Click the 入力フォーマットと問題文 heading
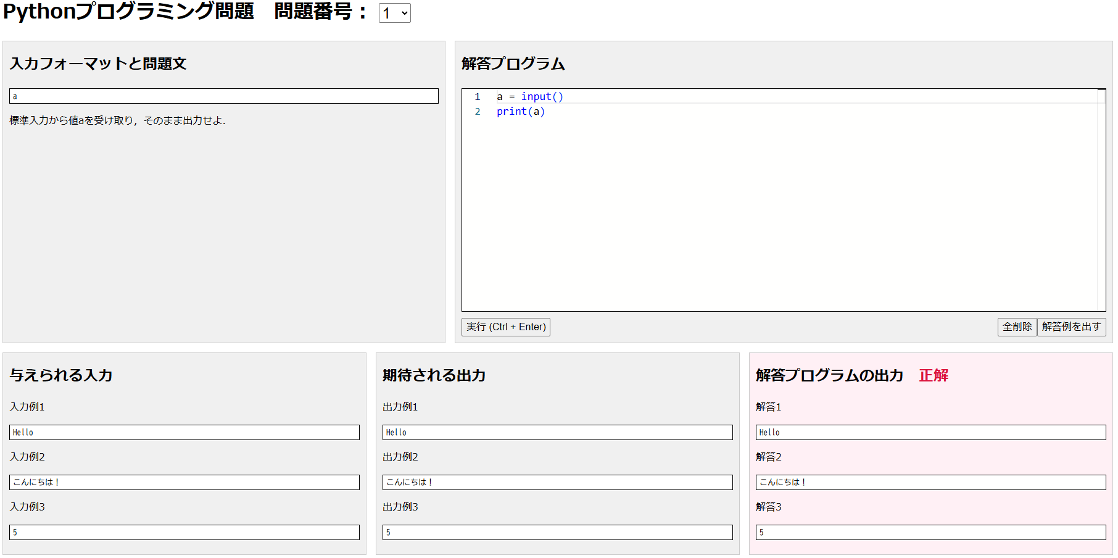 click(x=98, y=64)
